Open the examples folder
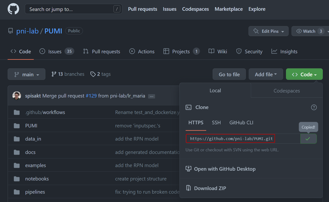Image resolution: width=329 pixels, height=202 pixels. (35, 165)
